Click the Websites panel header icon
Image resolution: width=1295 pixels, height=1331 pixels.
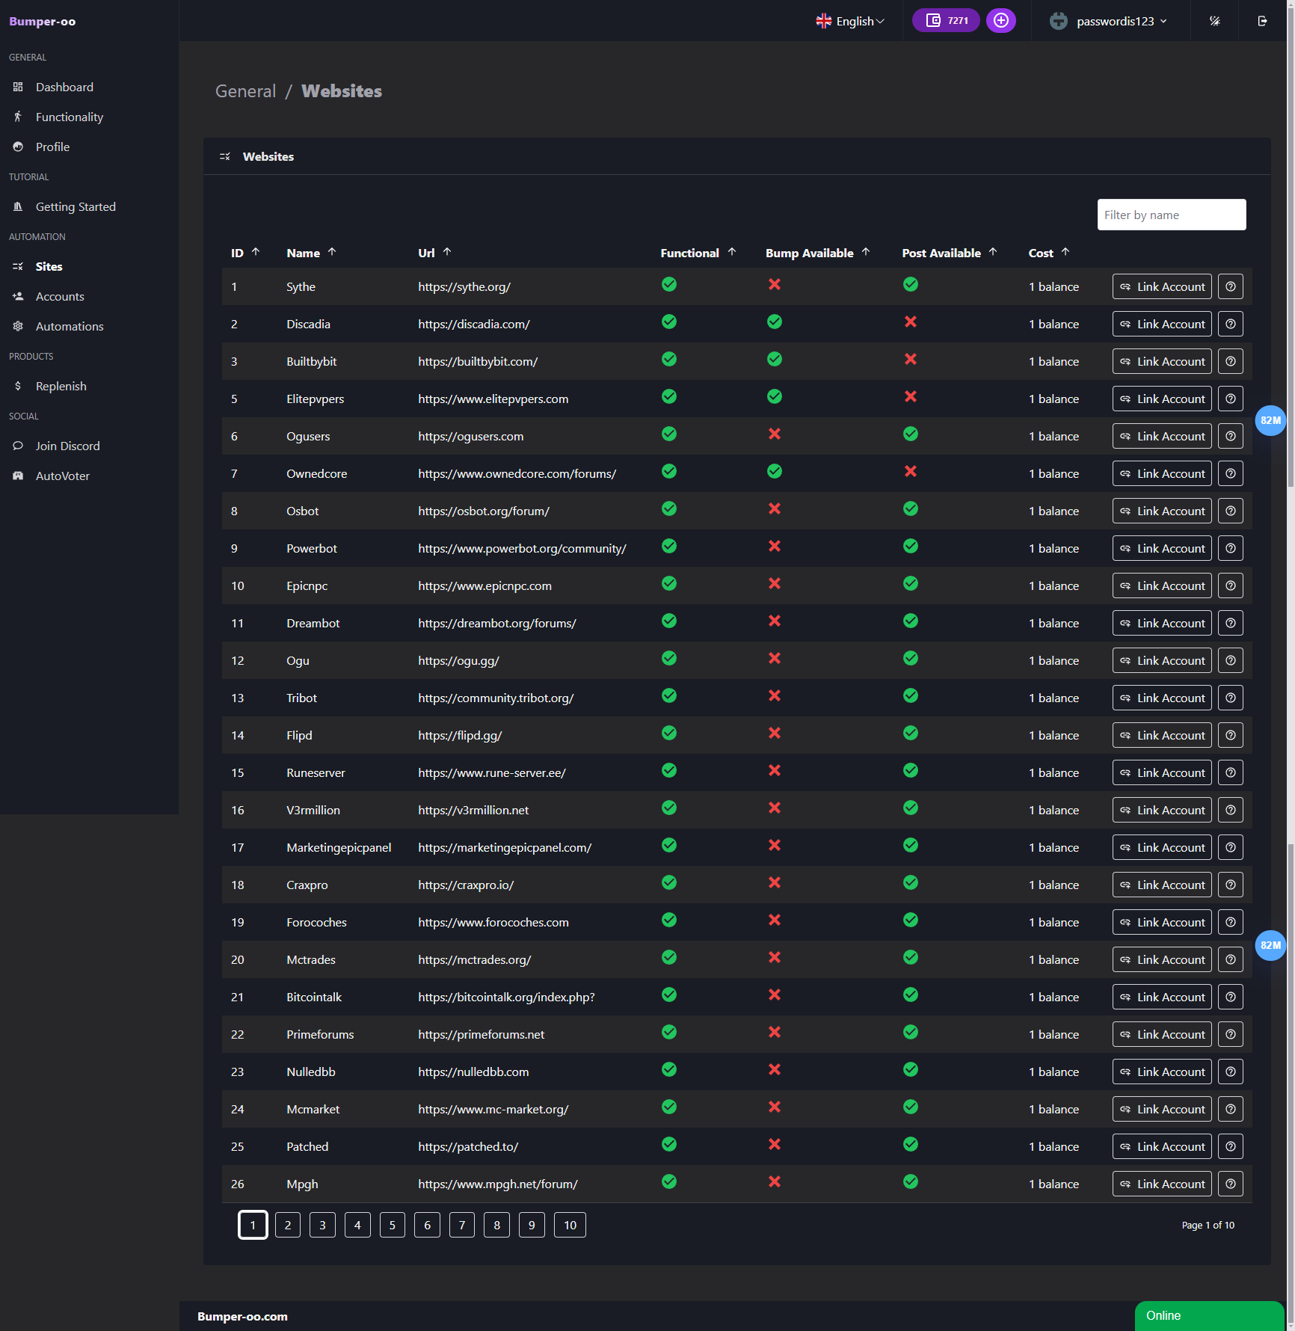(x=225, y=156)
